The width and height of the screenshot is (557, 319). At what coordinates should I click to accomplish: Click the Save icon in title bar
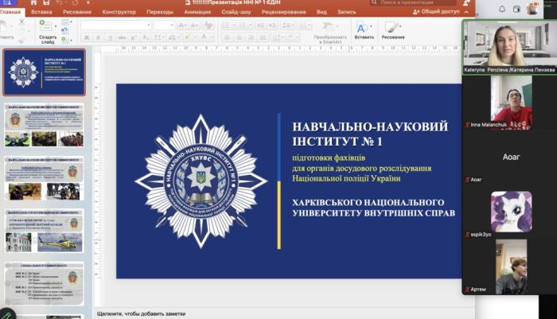(x=45, y=3)
